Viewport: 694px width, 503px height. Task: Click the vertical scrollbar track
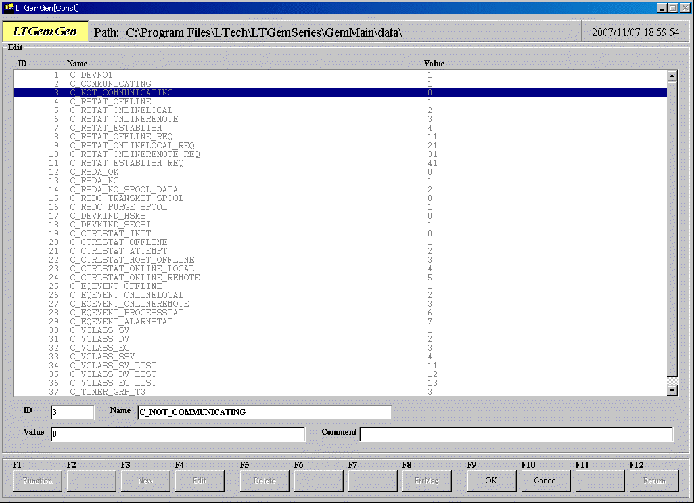coord(672,230)
